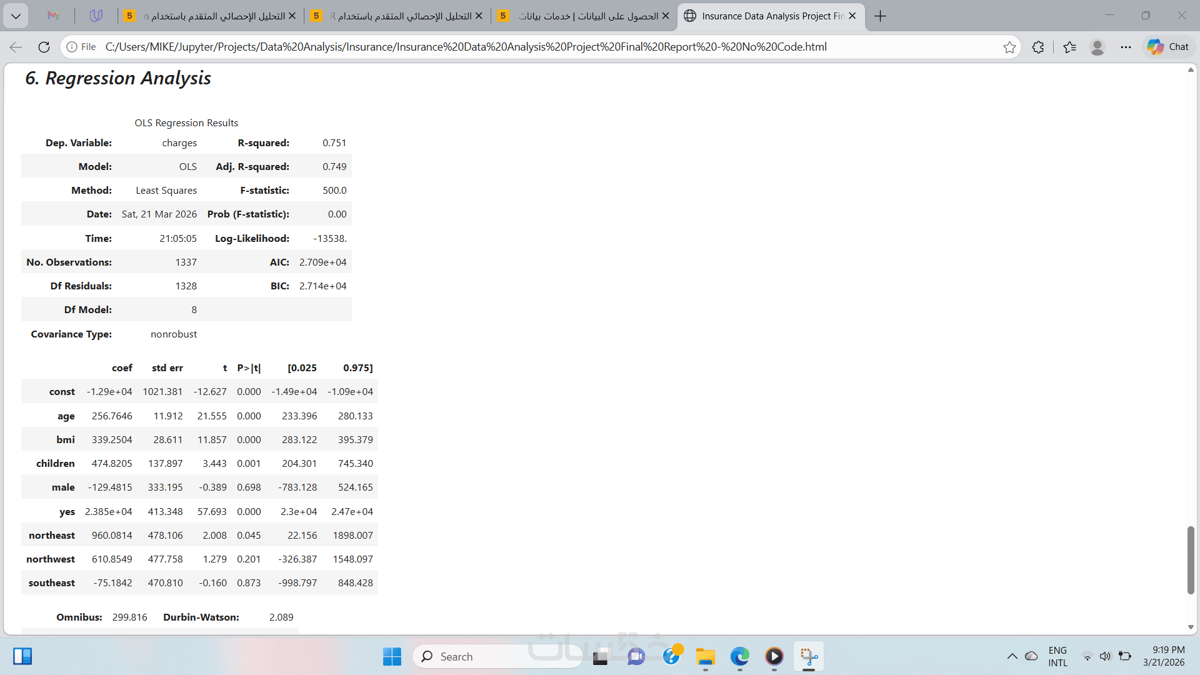The width and height of the screenshot is (1200, 675).
Task: Refresh the current page
Action: coord(44,47)
